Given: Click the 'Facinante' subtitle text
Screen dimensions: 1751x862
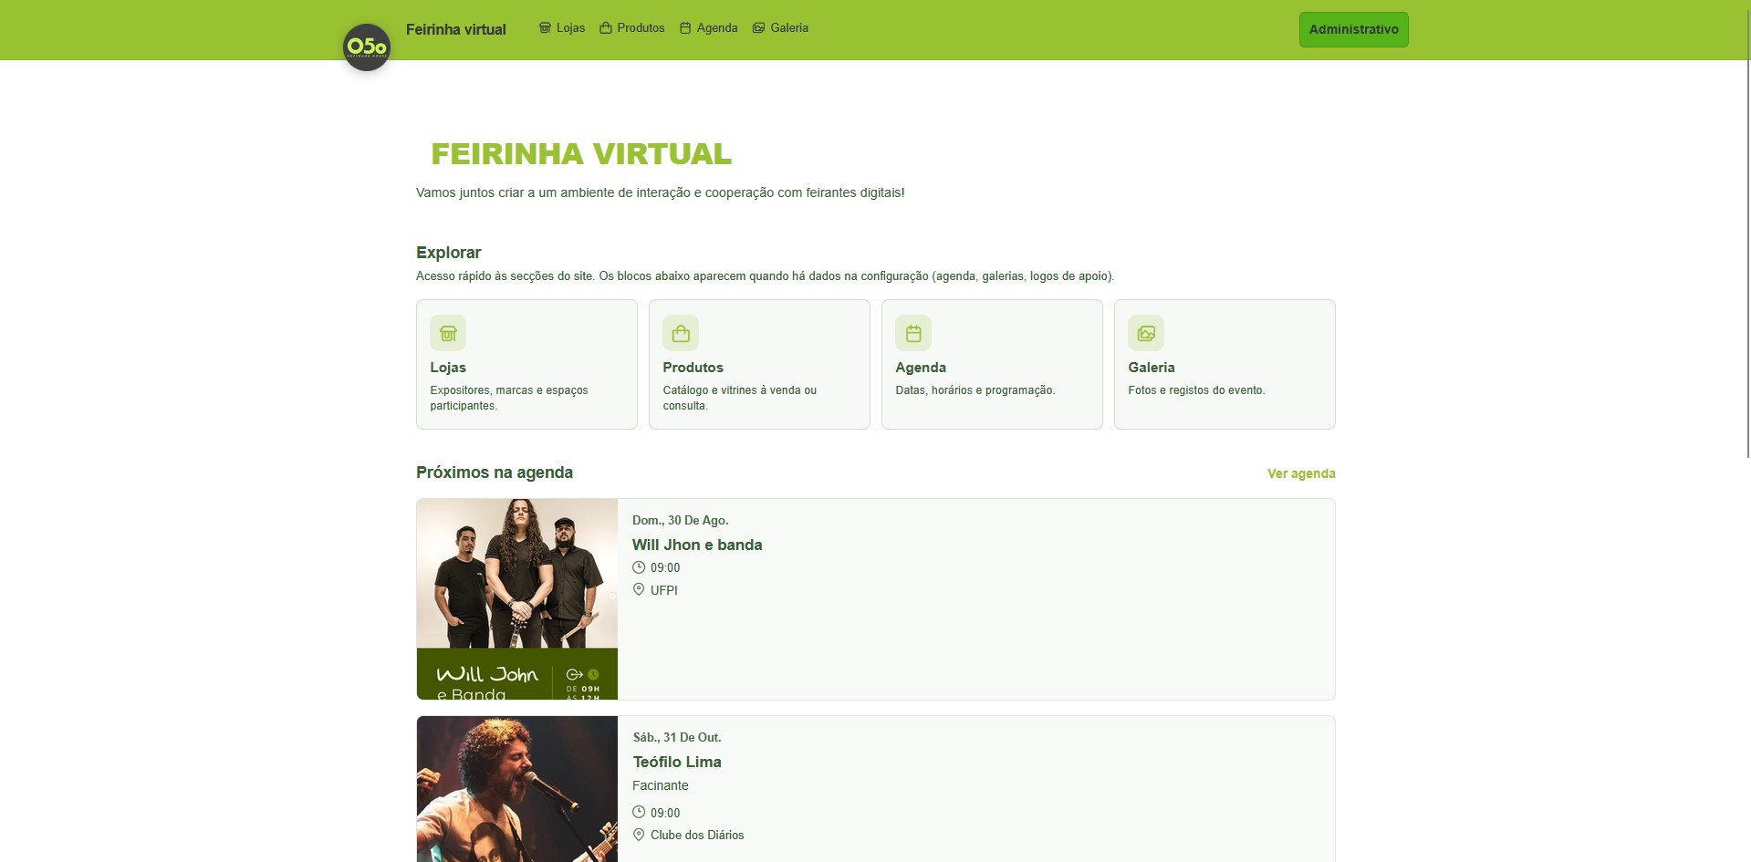Looking at the screenshot, I should [661, 785].
